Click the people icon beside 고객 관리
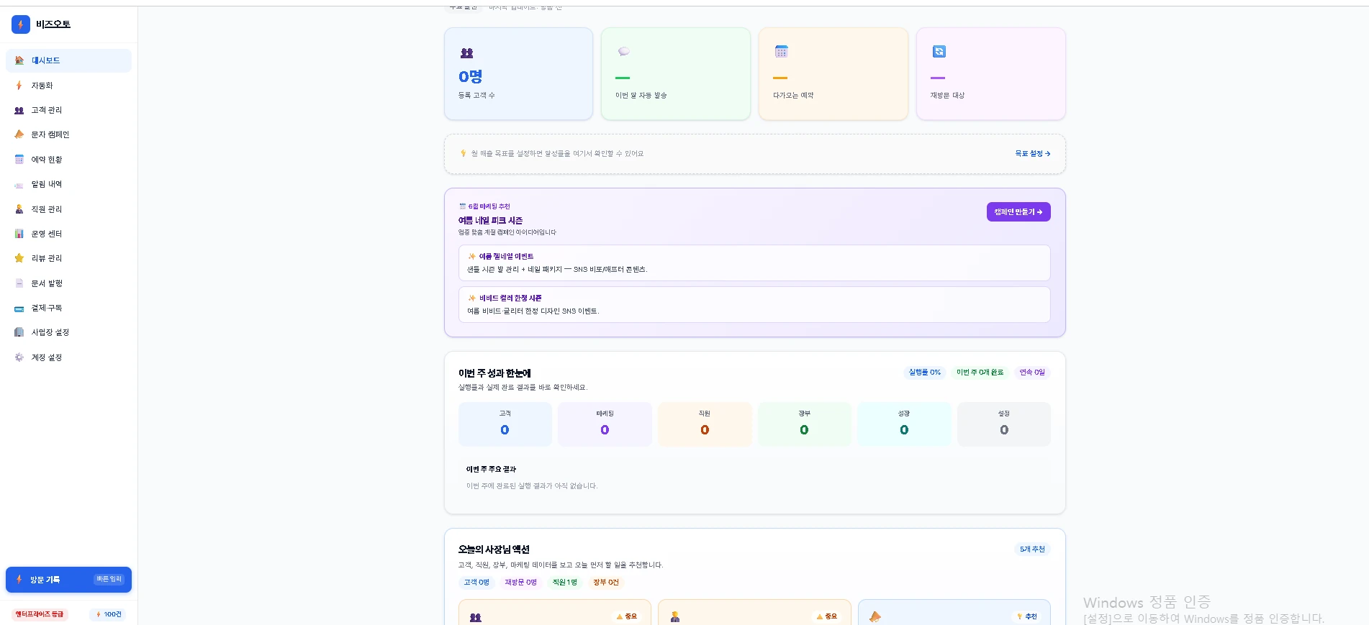This screenshot has width=1369, height=625. point(19,110)
